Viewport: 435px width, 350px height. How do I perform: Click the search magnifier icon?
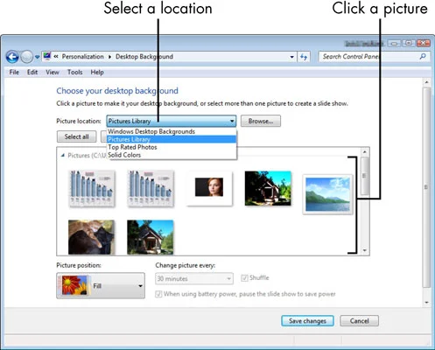click(423, 57)
